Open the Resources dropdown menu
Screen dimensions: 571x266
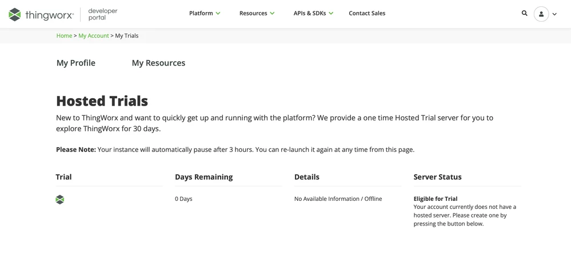[x=257, y=13]
